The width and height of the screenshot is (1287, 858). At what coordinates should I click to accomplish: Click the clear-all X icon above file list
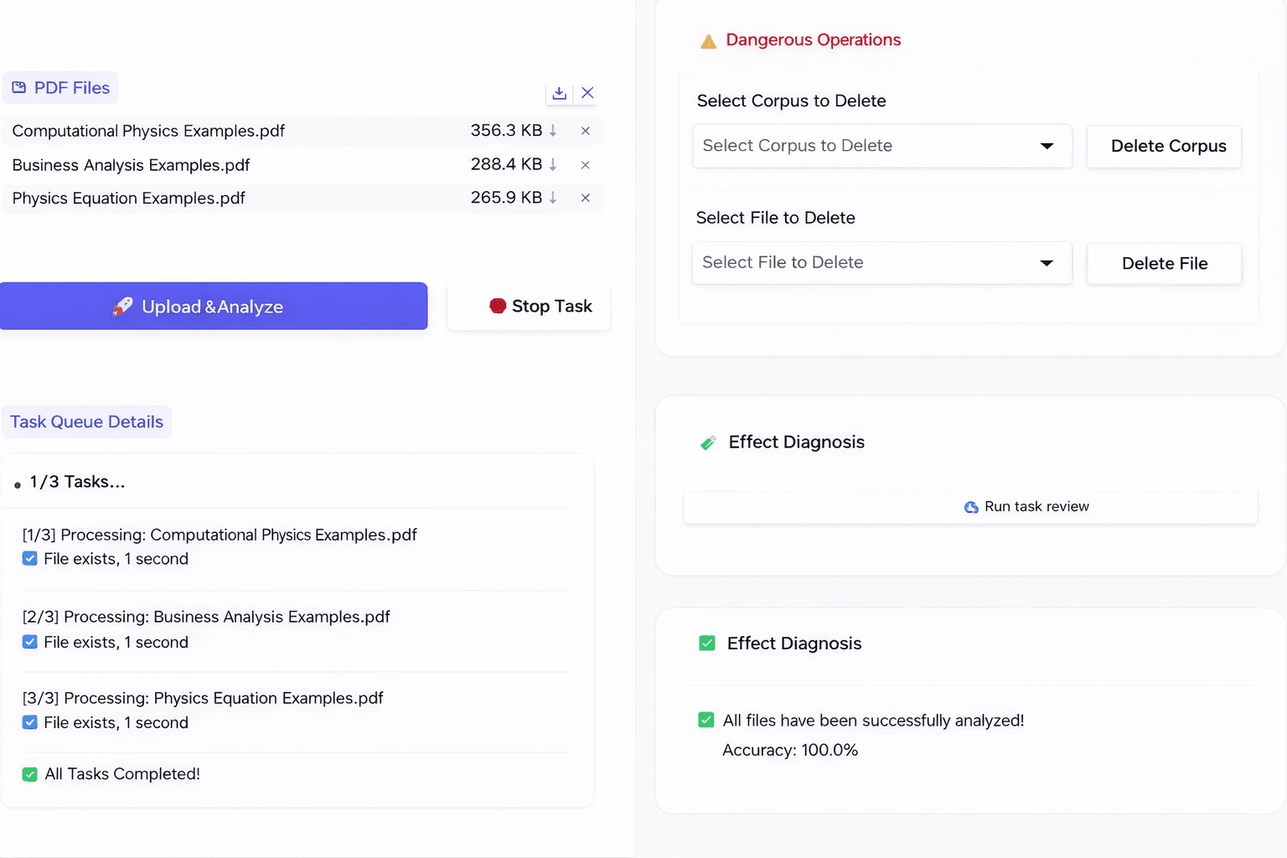587,93
